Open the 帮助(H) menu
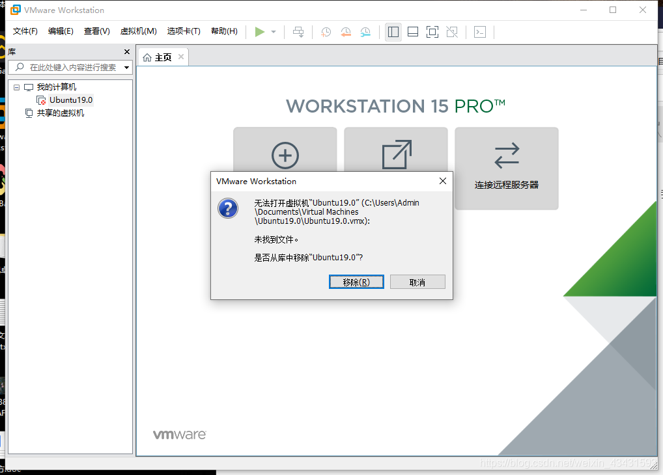Viewport: 663px width, 475px height. (224, 31)
